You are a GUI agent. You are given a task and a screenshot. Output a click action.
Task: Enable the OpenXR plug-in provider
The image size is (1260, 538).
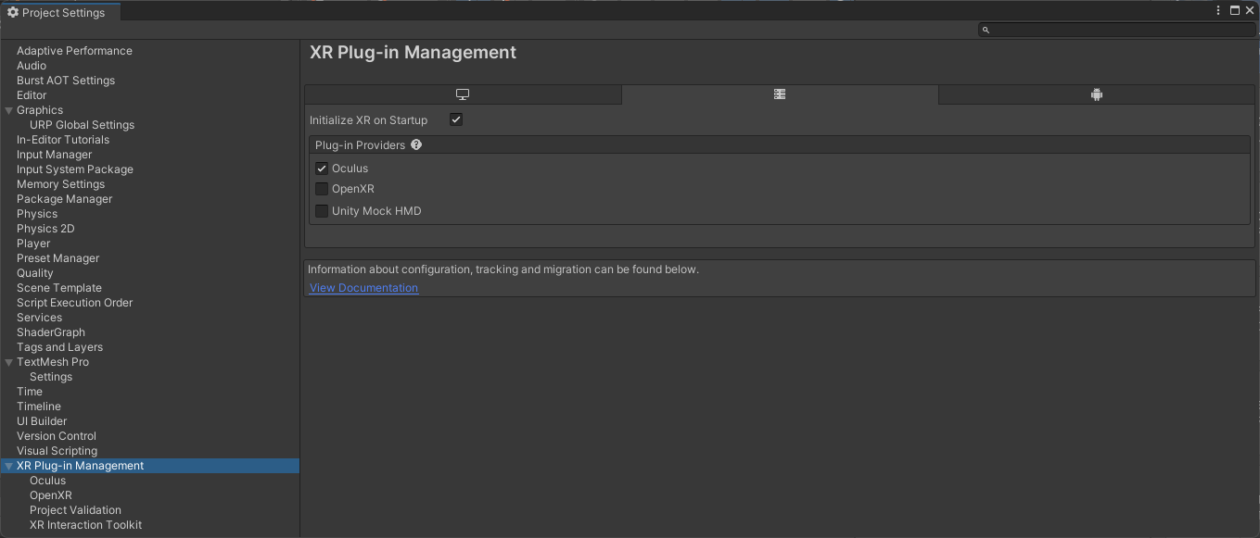pyautogui.click(x=322, y=189)
